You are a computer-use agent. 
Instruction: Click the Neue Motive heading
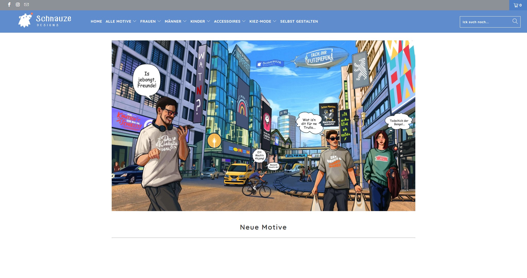coord(263,227)
